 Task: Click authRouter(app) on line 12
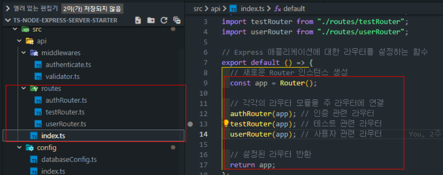tap(262, 114)
